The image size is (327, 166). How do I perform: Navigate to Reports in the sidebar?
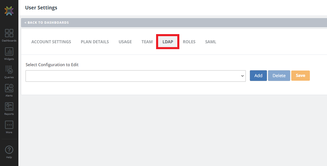9,108
